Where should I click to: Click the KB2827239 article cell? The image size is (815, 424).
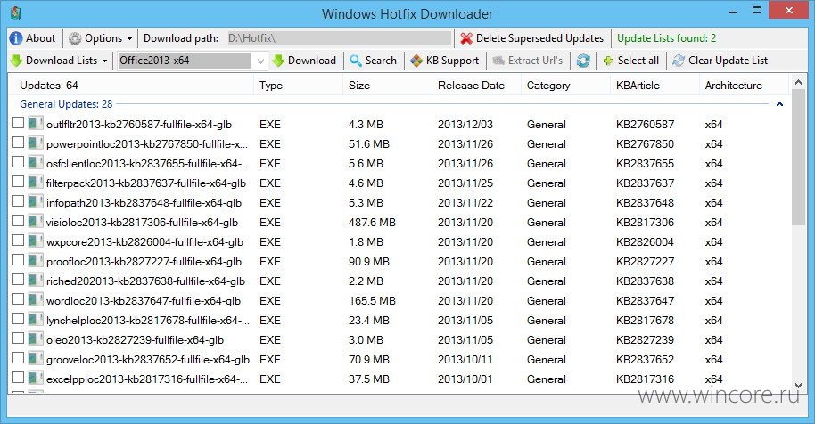pyautogui.click(x=645, y=340)
